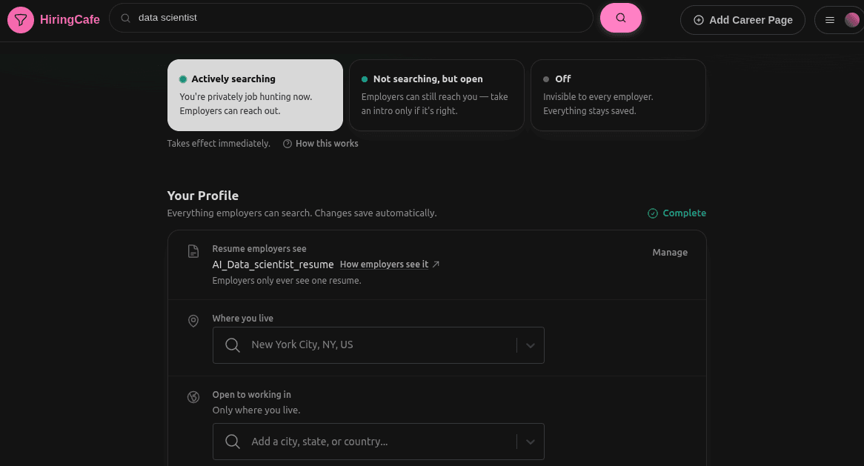
Task: Click magnifier icon in Add a city field
Action: [x=233, y=442]
